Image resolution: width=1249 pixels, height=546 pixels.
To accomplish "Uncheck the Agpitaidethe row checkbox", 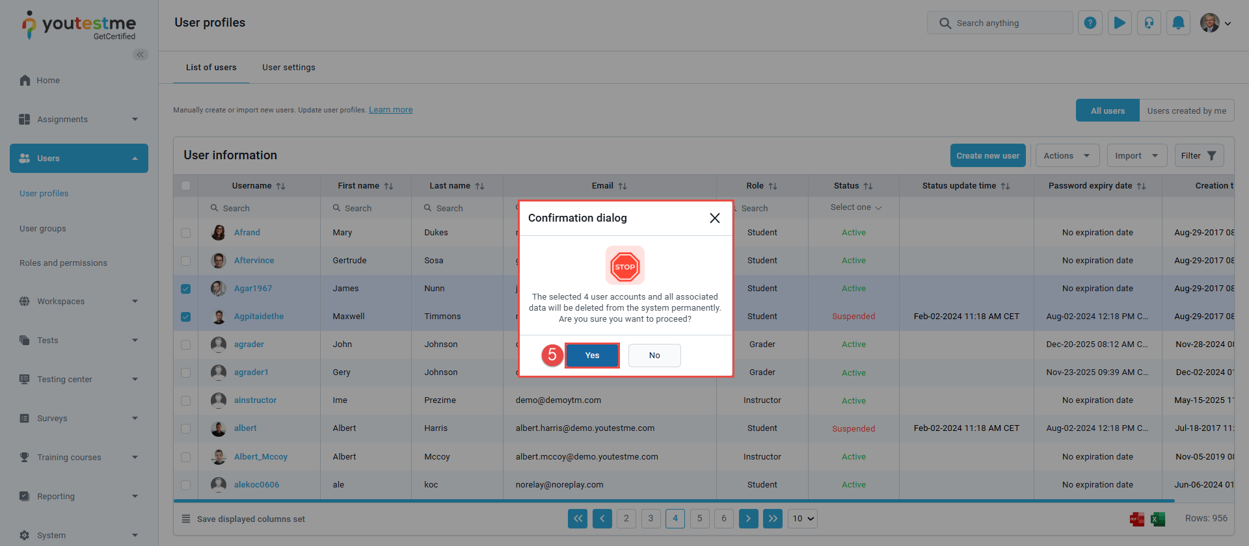I will pos(186,317).
